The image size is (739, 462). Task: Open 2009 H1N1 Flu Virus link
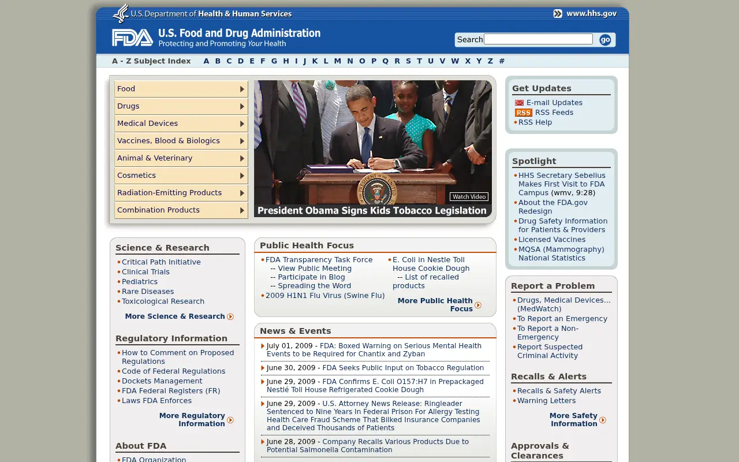click(325, 296)
